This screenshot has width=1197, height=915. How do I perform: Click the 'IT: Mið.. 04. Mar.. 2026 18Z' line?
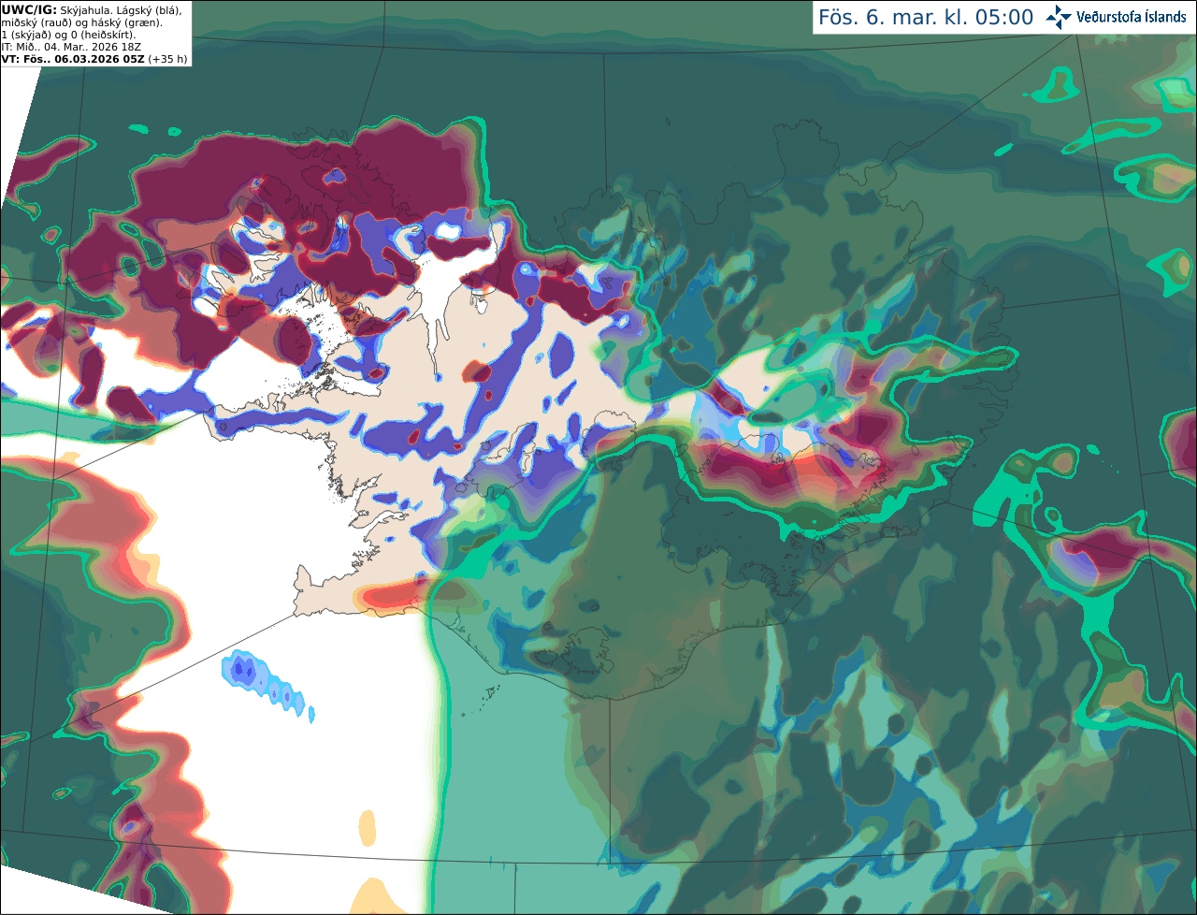71,47
